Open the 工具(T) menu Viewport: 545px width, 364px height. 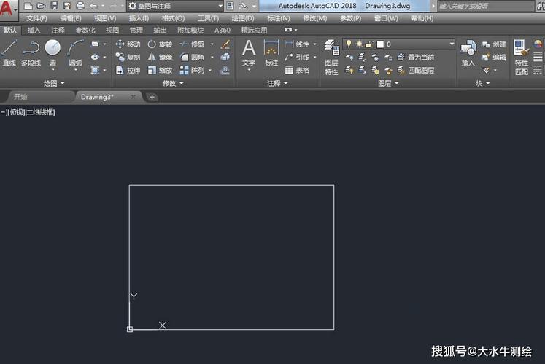click(x=208, y=18)
